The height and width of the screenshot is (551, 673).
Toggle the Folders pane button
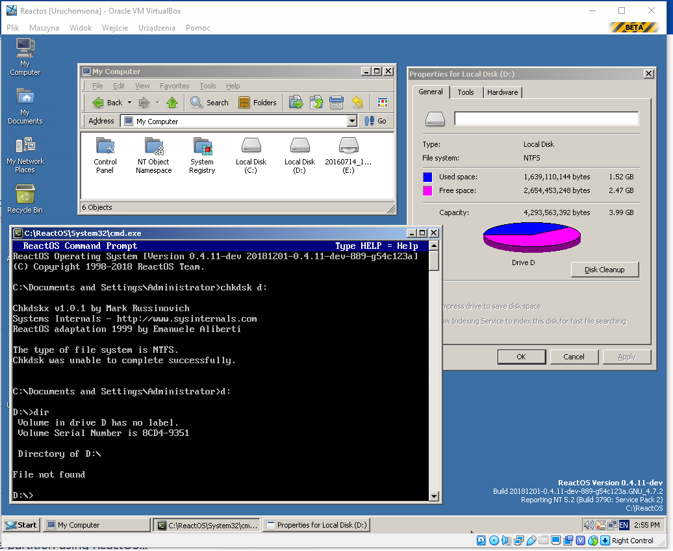257,103
